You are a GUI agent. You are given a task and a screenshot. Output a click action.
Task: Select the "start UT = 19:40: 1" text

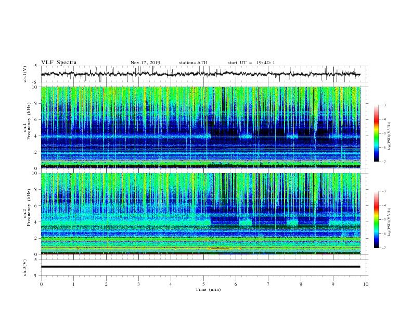coord(251,63)
